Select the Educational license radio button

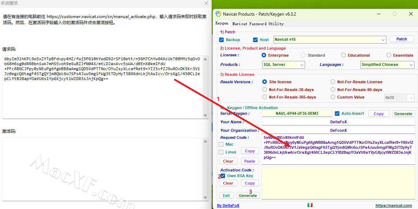coord(343,55)
